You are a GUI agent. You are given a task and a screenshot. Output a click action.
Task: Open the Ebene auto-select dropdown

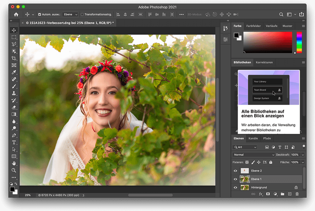click(70, 15)
